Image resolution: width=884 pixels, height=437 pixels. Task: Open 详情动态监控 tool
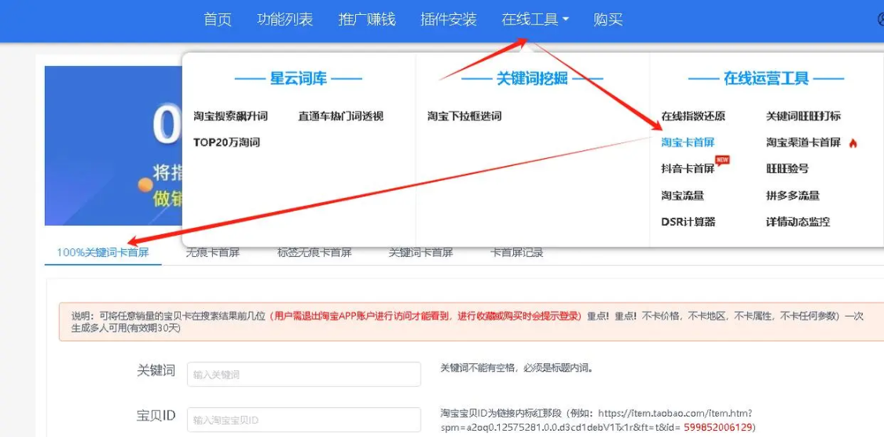click(798, 222)
